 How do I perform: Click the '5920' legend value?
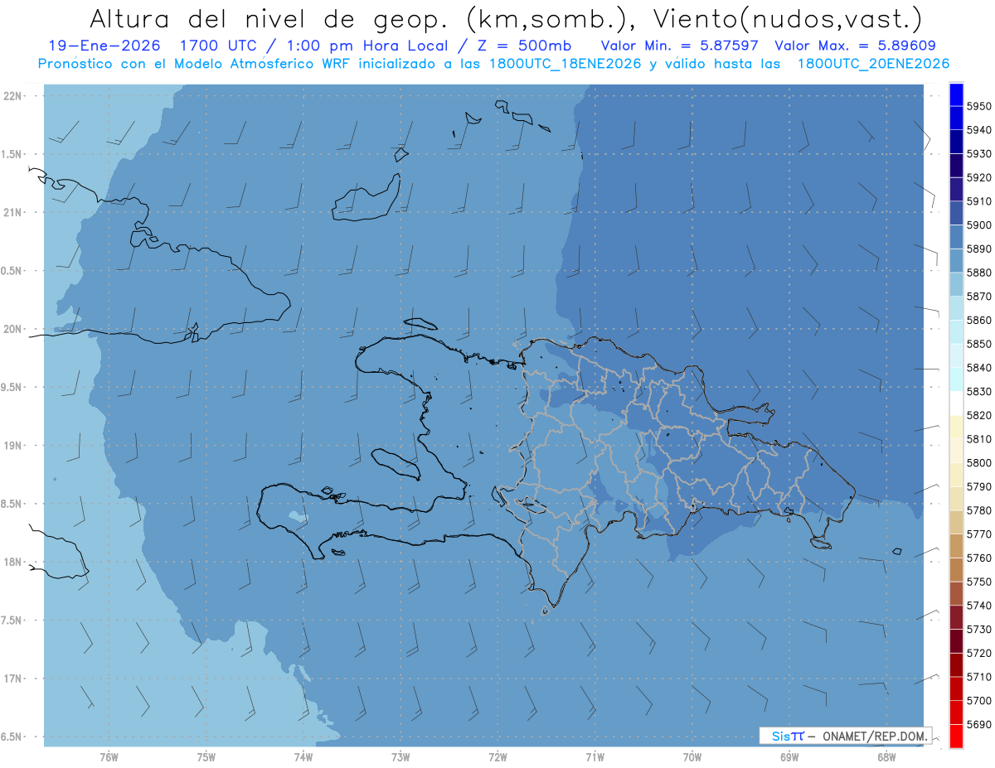tap(979, 178)
